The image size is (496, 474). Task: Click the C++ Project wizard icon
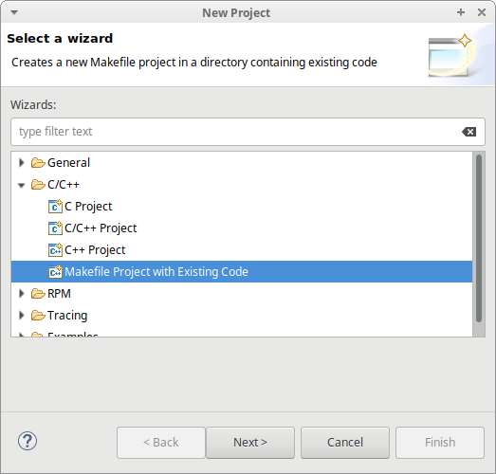(55, 250)
